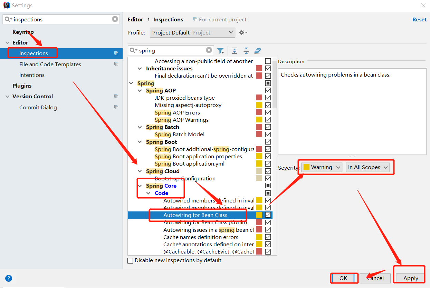Screen dimensions: 430x288
Task: Click yellow severity swatch of Spring AOP Warnings
Action: click(259, 120)
